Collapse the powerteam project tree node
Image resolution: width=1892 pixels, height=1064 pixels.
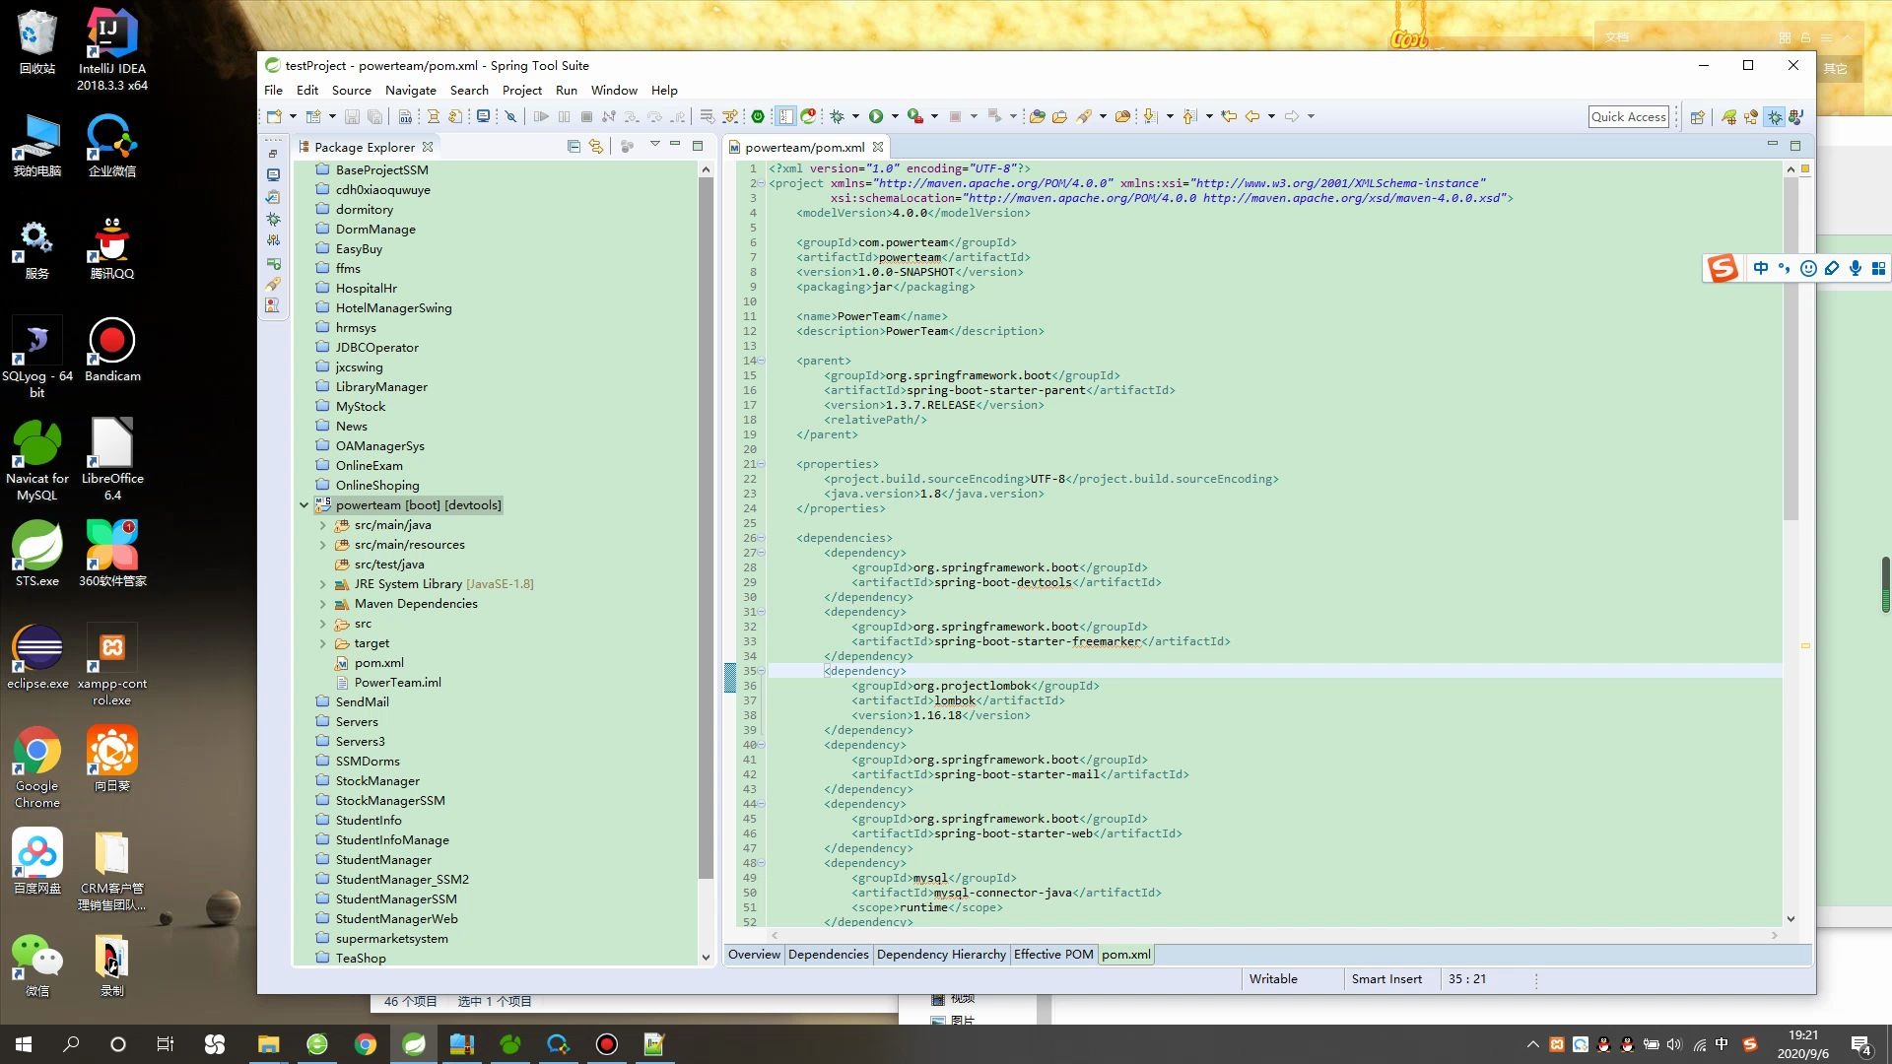304,505
